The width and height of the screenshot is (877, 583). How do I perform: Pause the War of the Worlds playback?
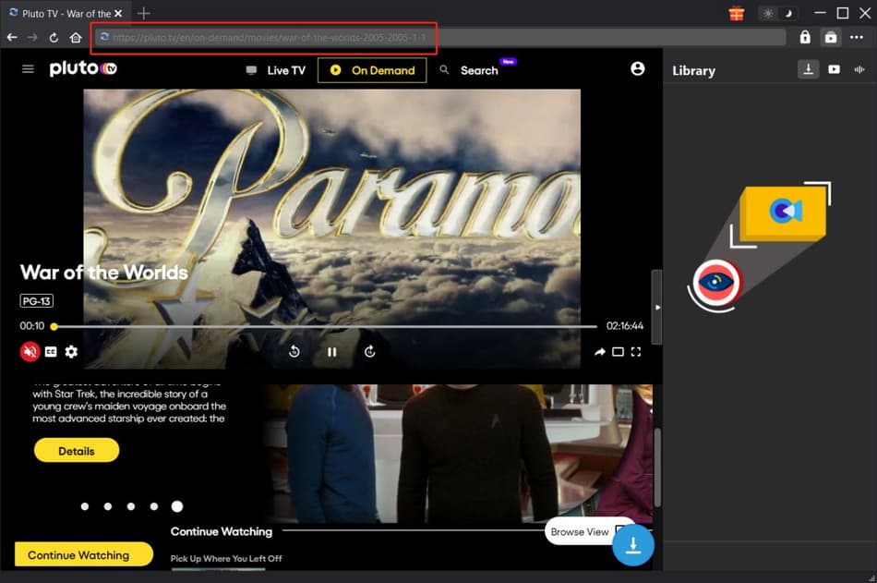click(x=331, y=352)
